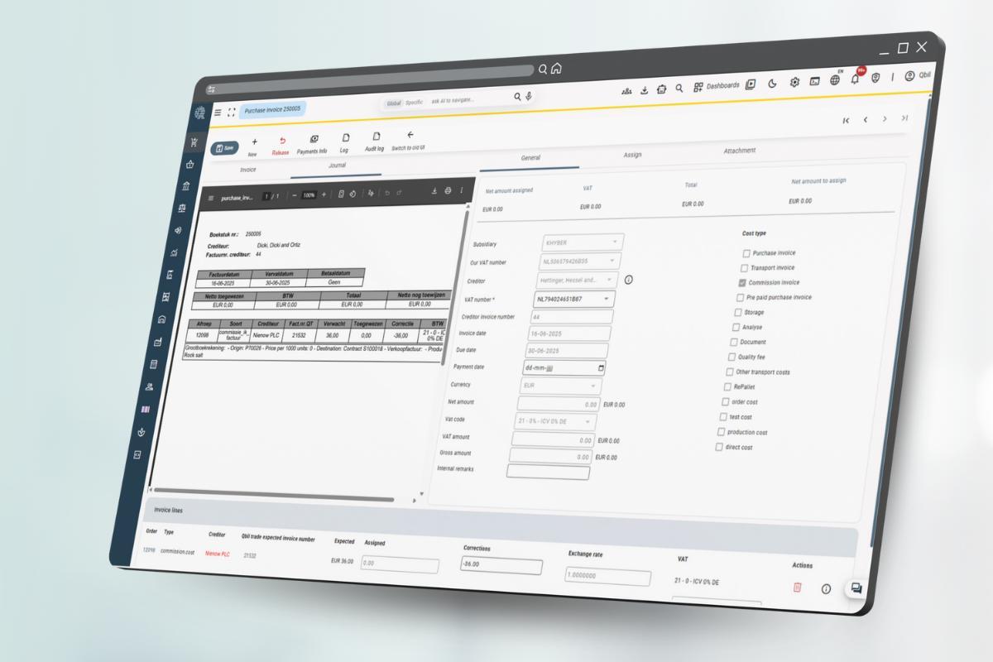Open the PDF viewer sidebar menu icon
993x662 pixels.
click(211, 199)
